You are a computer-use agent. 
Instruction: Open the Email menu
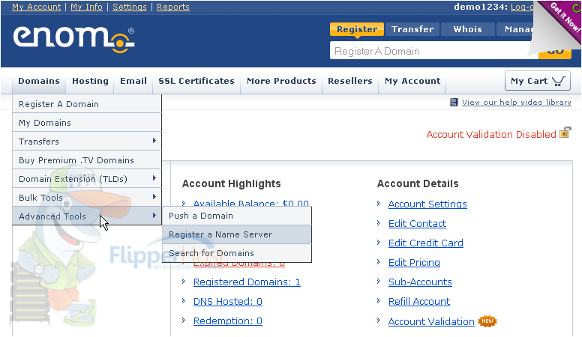pyautogui.click(x=133, y=81)
